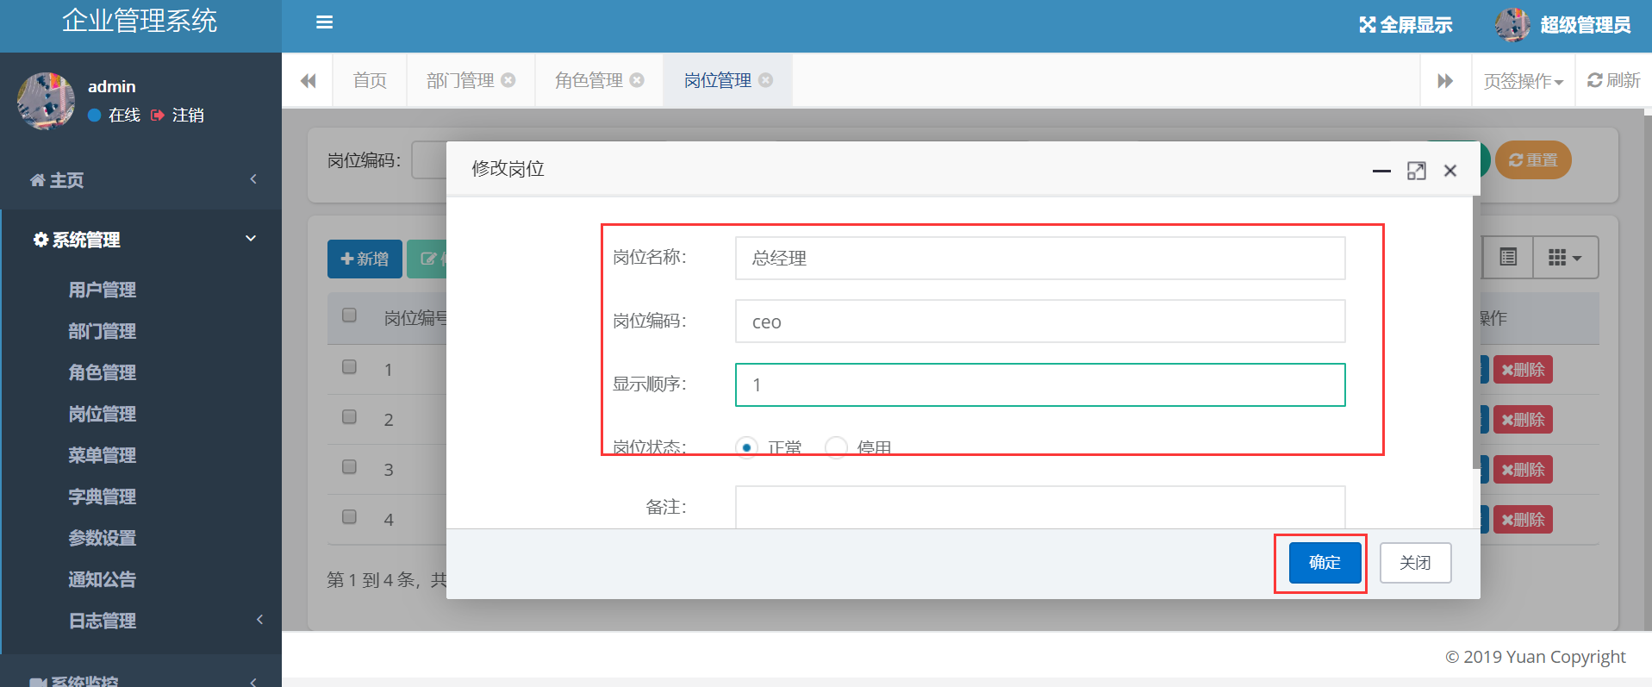Click the 备注 text area
Image resolution: width=1652 pixels, height=687 pixels.
1040,507
